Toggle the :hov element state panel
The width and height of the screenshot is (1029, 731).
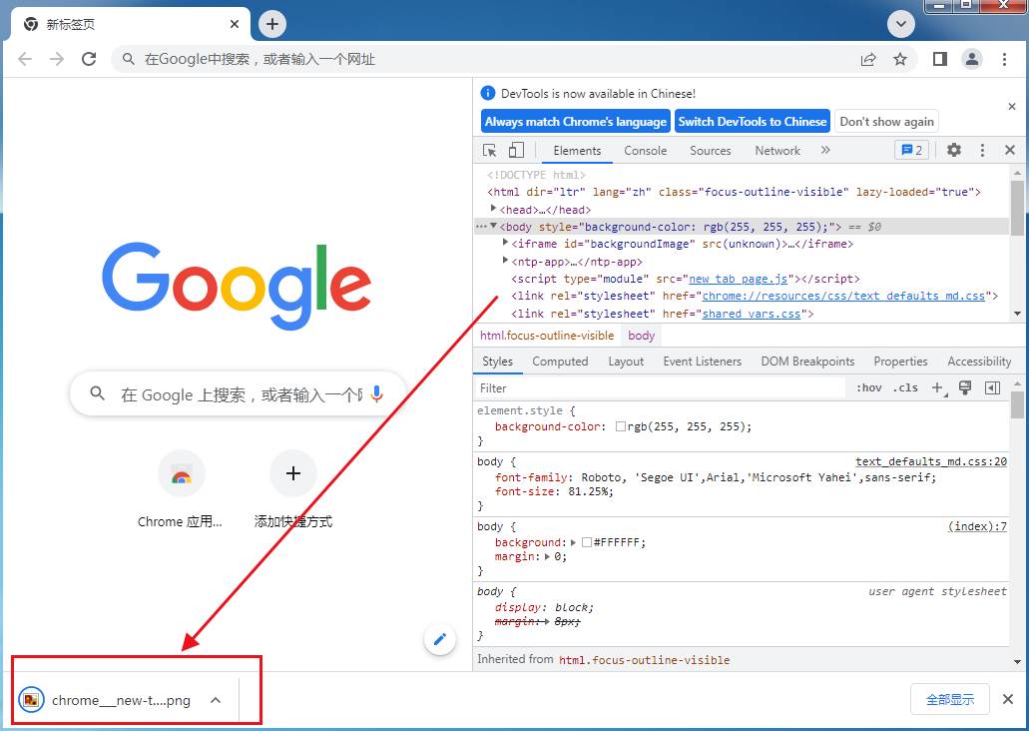(x=869, y=387)
